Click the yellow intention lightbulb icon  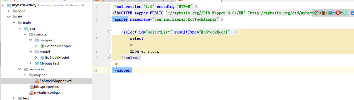pyautogui.click(x=117, y=64)
